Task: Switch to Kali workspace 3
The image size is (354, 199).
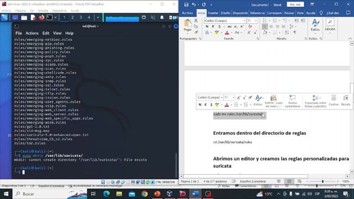Action: click(81, 17)
